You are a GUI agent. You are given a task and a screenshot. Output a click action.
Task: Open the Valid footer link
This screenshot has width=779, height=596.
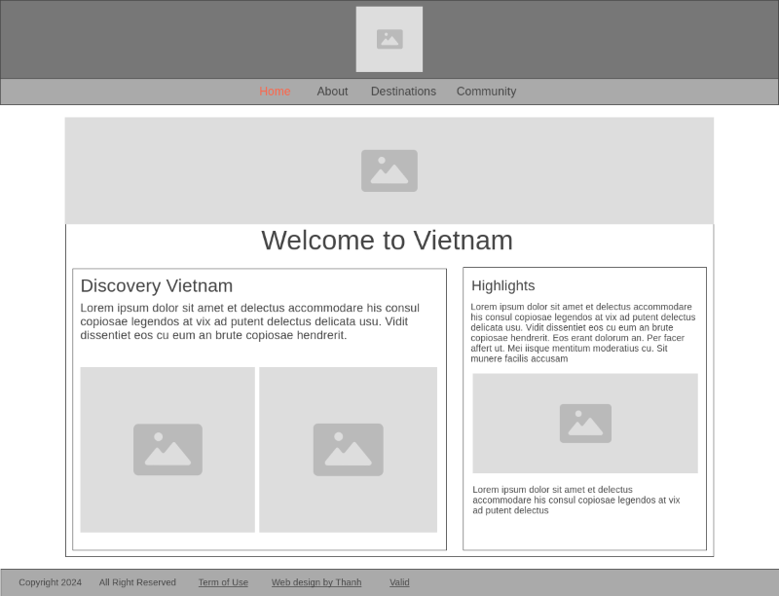point(399,581)
